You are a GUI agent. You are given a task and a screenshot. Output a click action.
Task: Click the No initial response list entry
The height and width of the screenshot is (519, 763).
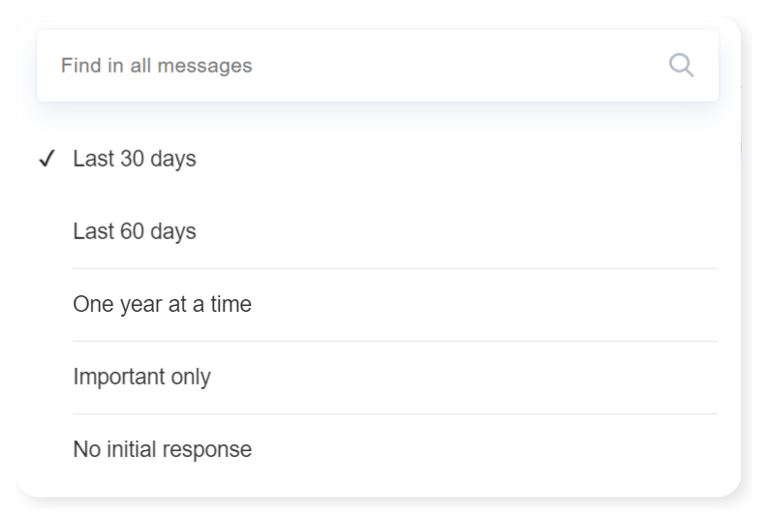tap(162, 449)
